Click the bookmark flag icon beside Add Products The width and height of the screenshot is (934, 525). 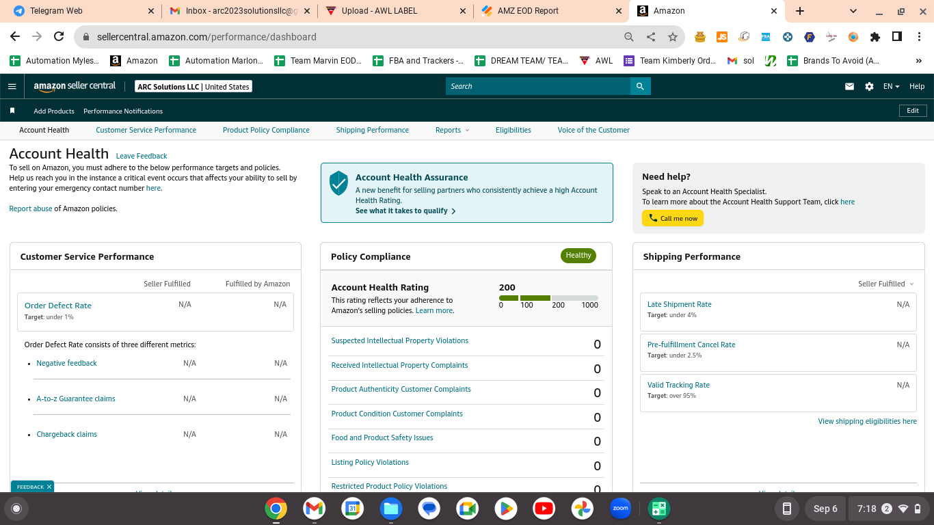(12, 111)
